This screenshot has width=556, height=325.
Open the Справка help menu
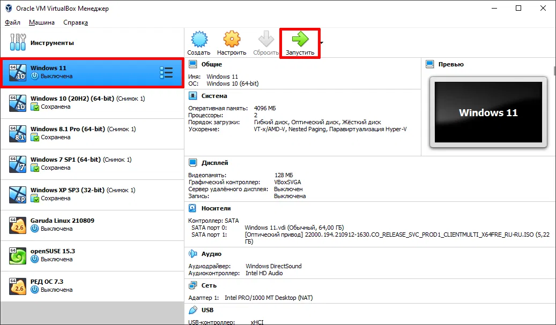pyautogui.click(x=75, y=22)
